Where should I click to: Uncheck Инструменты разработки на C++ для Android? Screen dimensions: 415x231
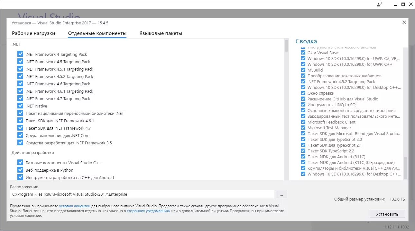[21, 177]
